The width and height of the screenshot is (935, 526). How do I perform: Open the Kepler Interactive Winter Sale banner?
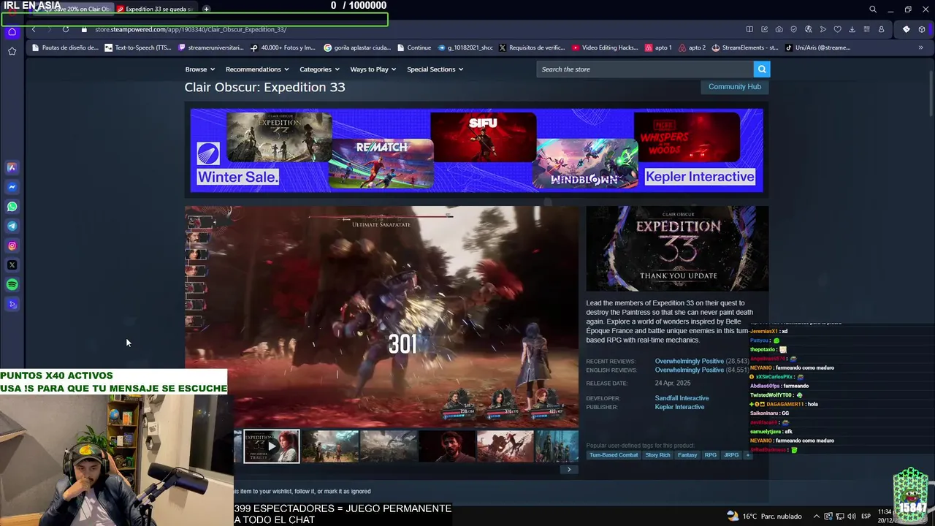coord(476,150)
